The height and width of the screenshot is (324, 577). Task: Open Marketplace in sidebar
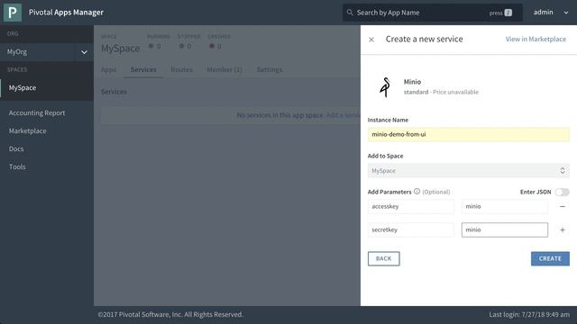[28, 130]
